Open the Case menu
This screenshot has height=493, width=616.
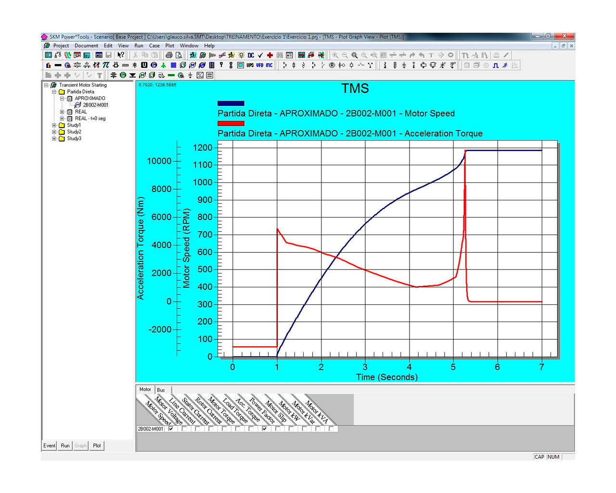point(154,46)
